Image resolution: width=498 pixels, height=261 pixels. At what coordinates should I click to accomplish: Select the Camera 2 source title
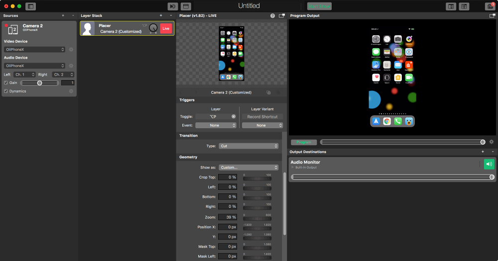pyautogui.click(x=33, y=26)
